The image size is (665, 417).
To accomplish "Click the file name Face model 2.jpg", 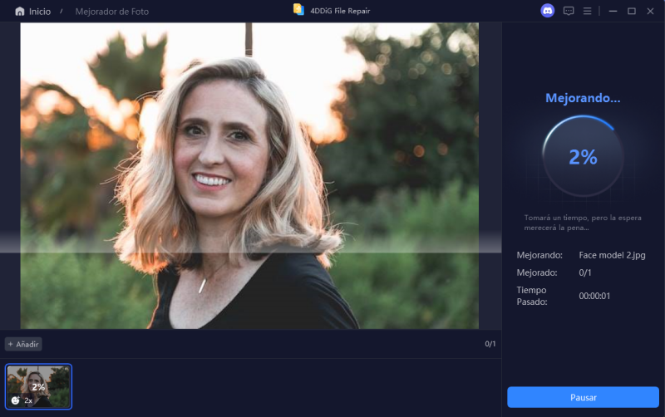I will 612,255.
